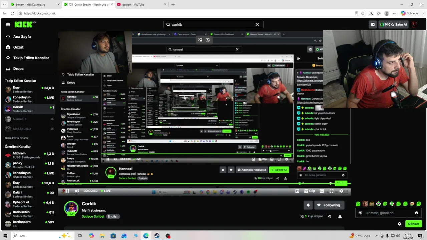Open the Windows notification center
The image size is (427, 240).
pyautogui.click(x=421, y=236)
